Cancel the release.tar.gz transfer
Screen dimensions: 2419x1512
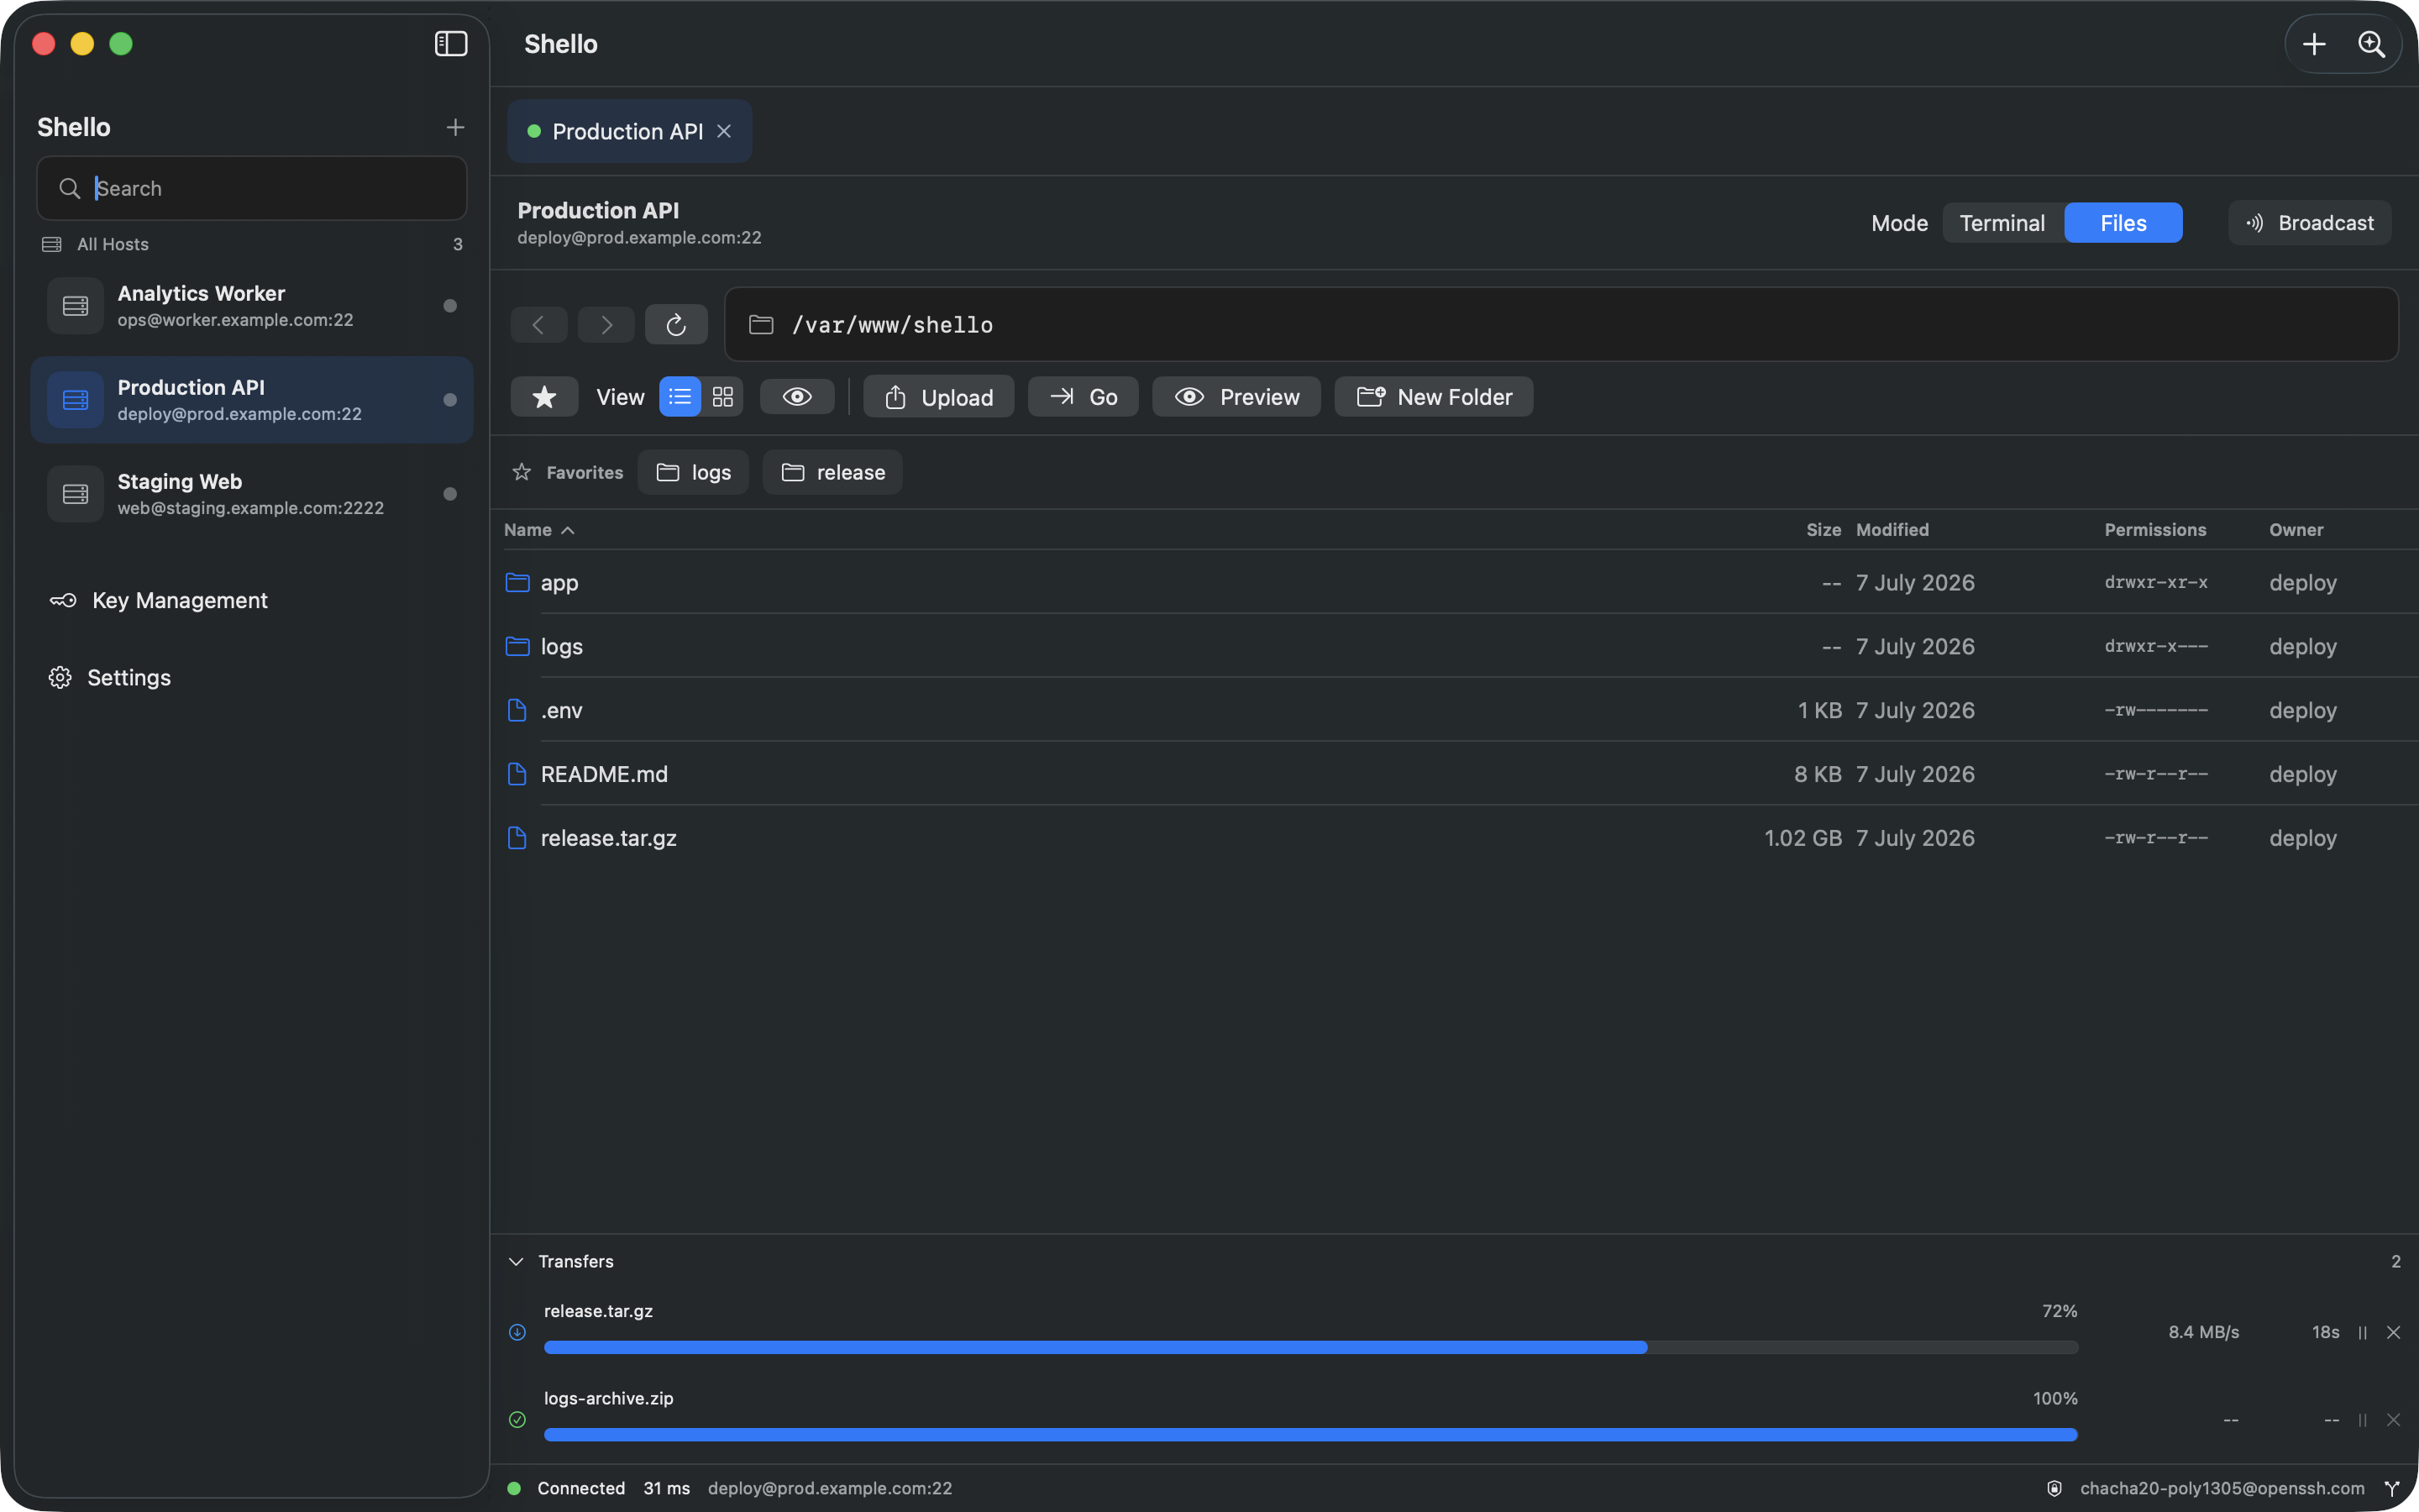click(x=2393, y=1333)
